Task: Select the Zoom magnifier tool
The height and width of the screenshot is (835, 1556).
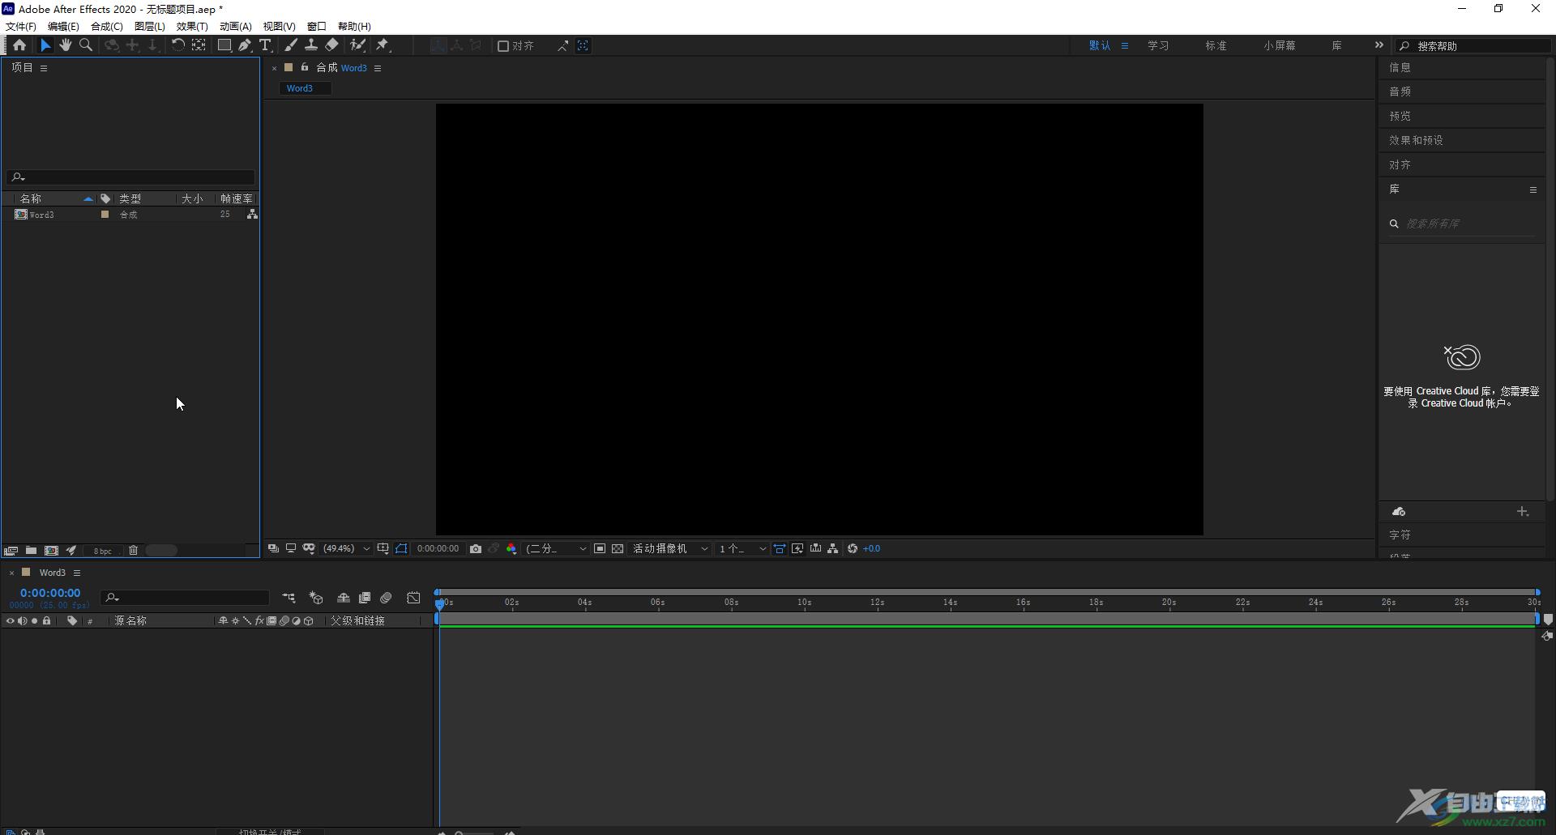Action: (86, 45)
